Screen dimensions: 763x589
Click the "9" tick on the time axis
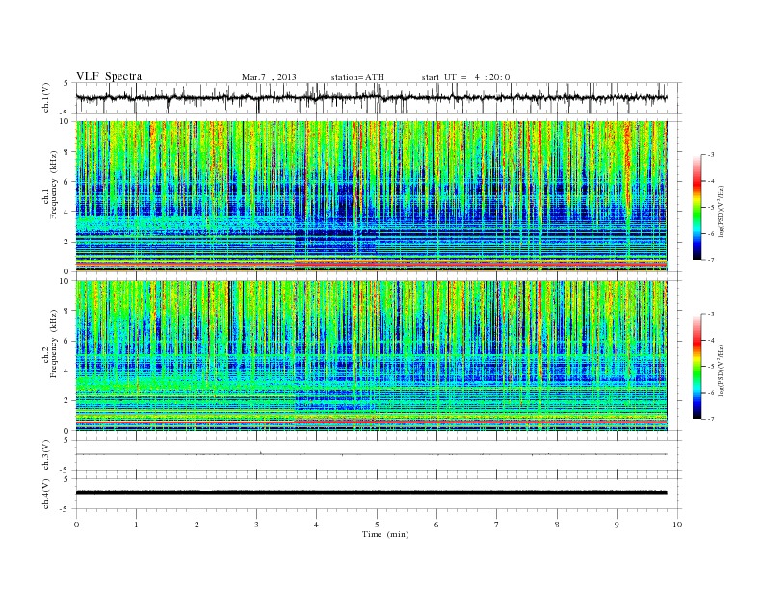(x=617, y=525)
